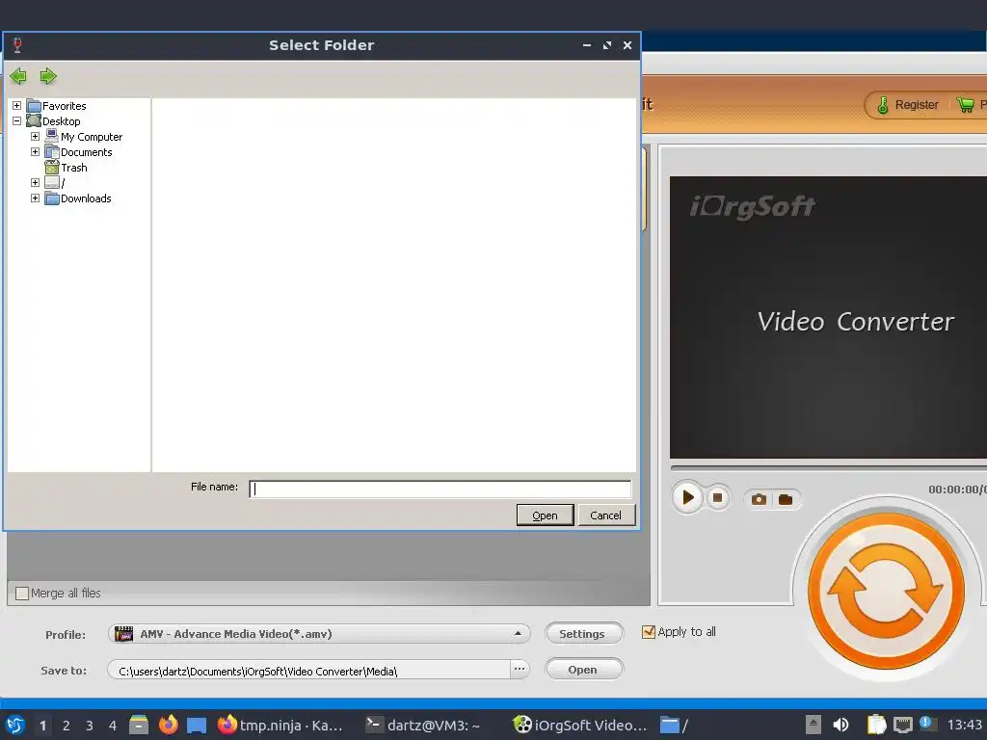Switch to workspace 3
987x740 pixels.
[x=90, y=726]
